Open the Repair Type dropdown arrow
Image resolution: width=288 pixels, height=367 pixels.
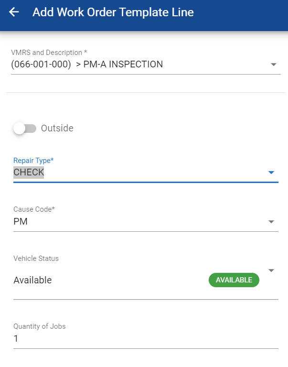[x=271, y=173]
